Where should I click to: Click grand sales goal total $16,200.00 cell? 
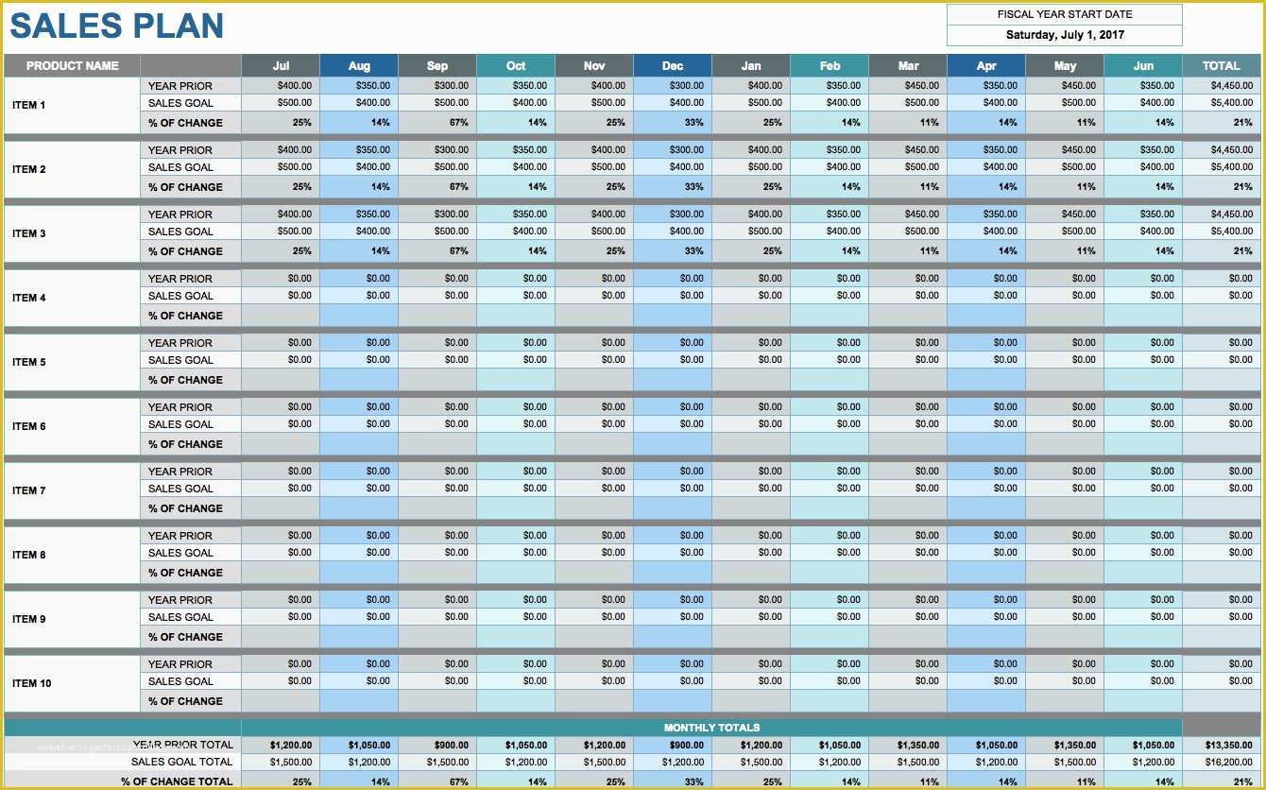tap(1222, 762)
